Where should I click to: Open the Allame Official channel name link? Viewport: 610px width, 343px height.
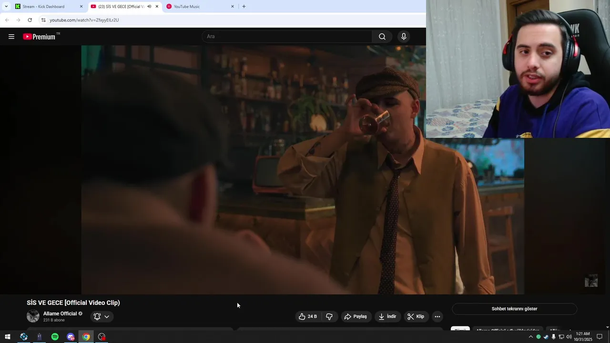coord(60,313)
